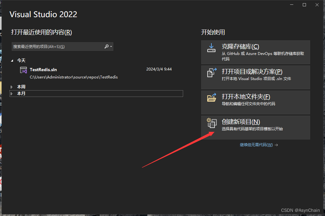Screen dimensions: 325x216
Task: Click the 今天 group label
Action: tap(21, 60)
